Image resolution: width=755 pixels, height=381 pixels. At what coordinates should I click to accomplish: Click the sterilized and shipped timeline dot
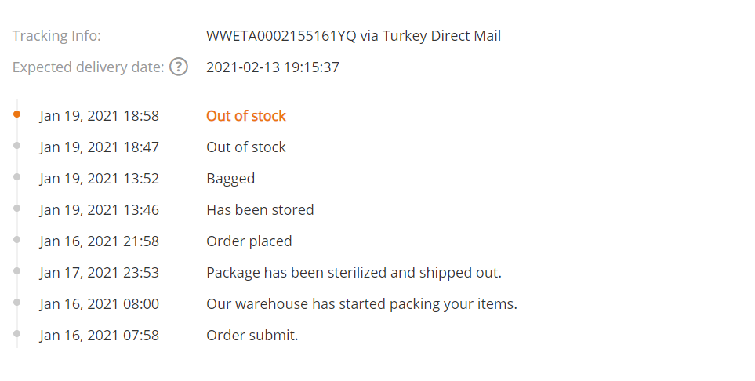coord(16,270)
